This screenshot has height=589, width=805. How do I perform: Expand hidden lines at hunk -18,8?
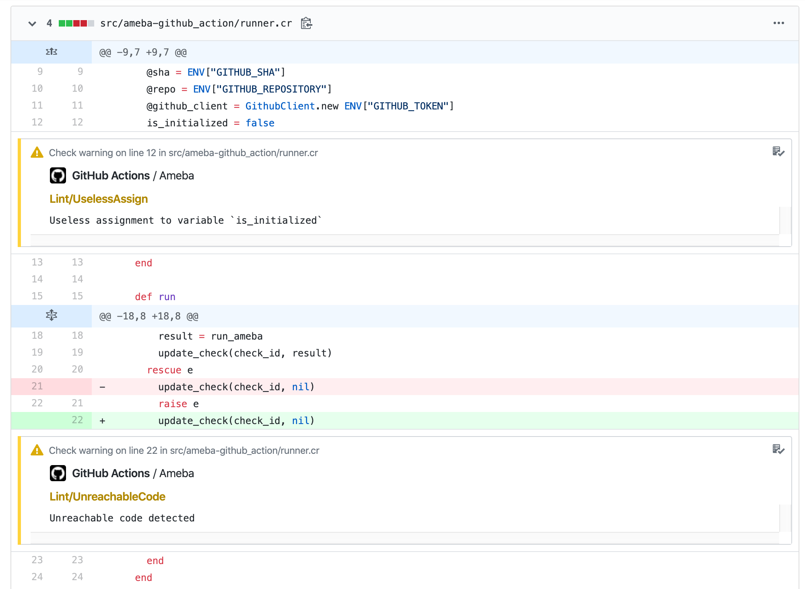point(52,316)
